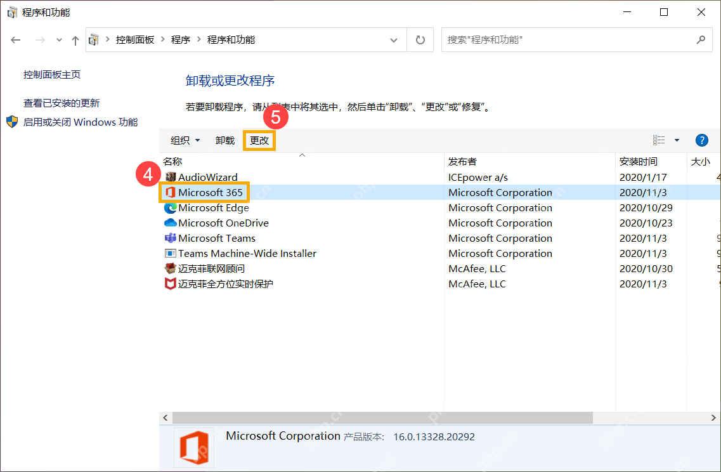
Task: Select the Microsoft OneDrive entry name
Action: pos(223,223)
